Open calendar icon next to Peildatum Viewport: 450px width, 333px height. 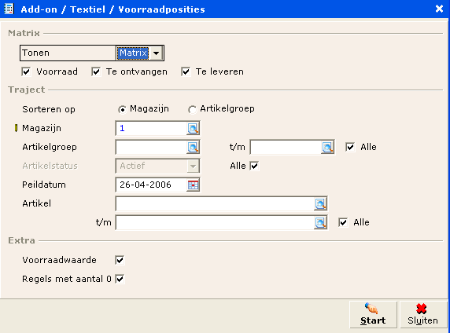pos(193,185)
